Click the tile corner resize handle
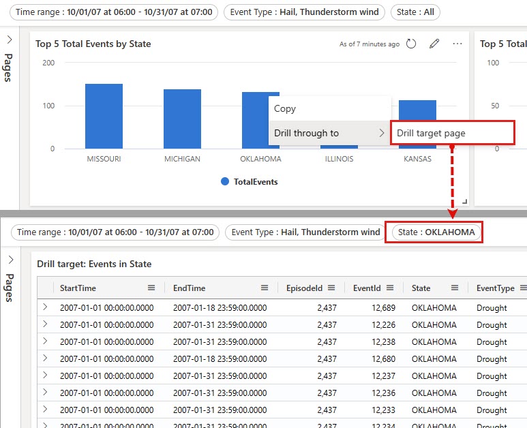 coord(464,202)
